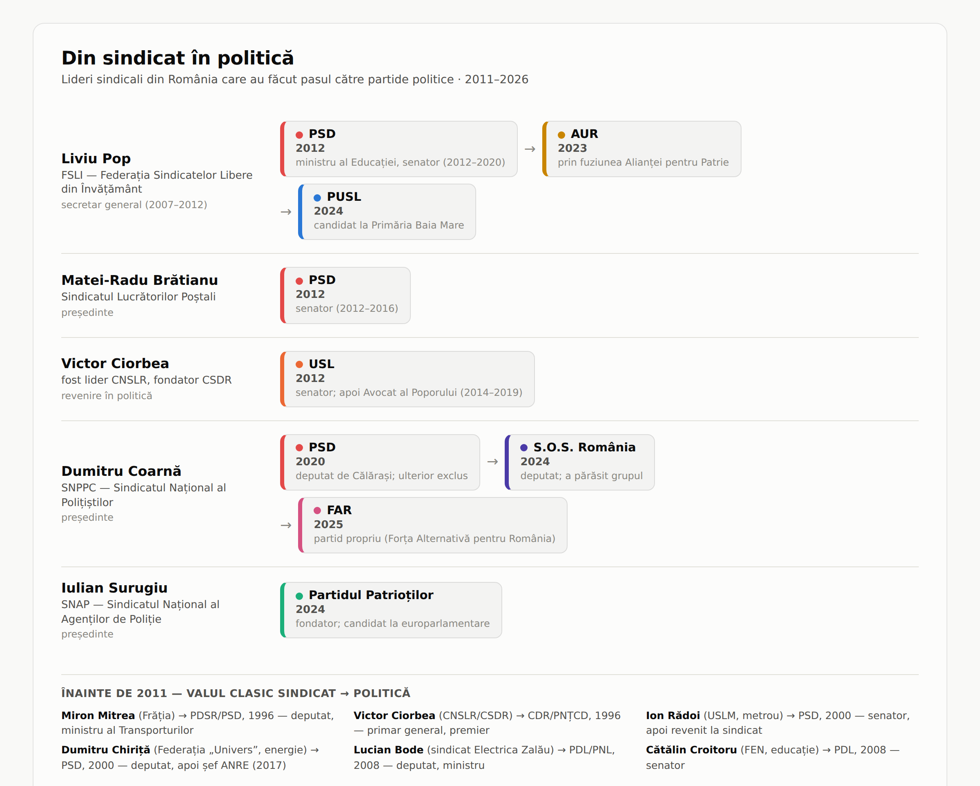Image resolution: width=980 pixels, height=786 pixels.
Task: Select the arrow between PSD and AUR cards
Action: coord(530,149)
